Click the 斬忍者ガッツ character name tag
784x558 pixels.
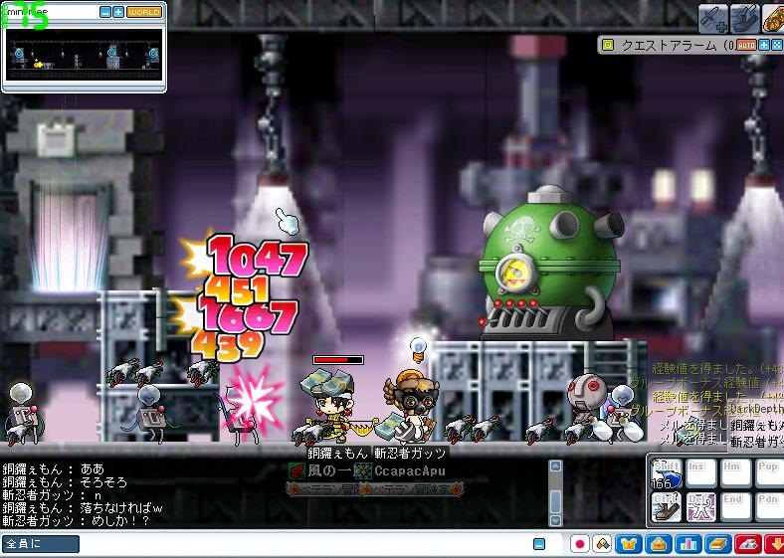411,454
